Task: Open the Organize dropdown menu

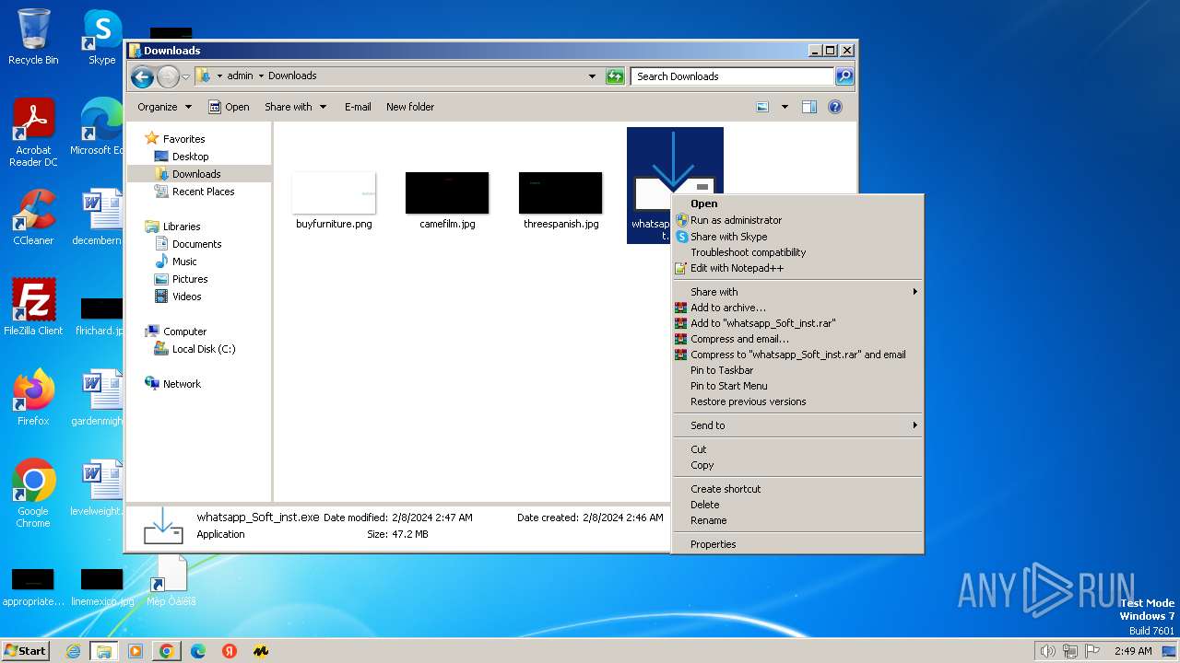Action: point(164,107)
